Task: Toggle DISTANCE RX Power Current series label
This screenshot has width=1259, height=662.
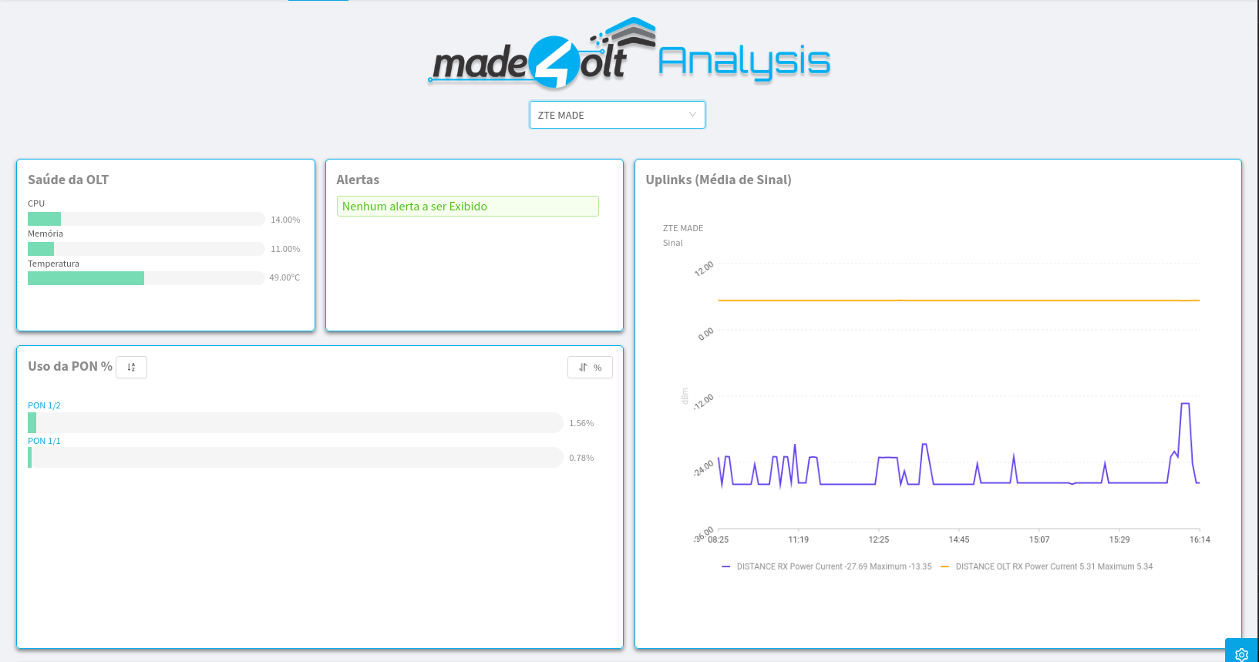Action: 833,566
